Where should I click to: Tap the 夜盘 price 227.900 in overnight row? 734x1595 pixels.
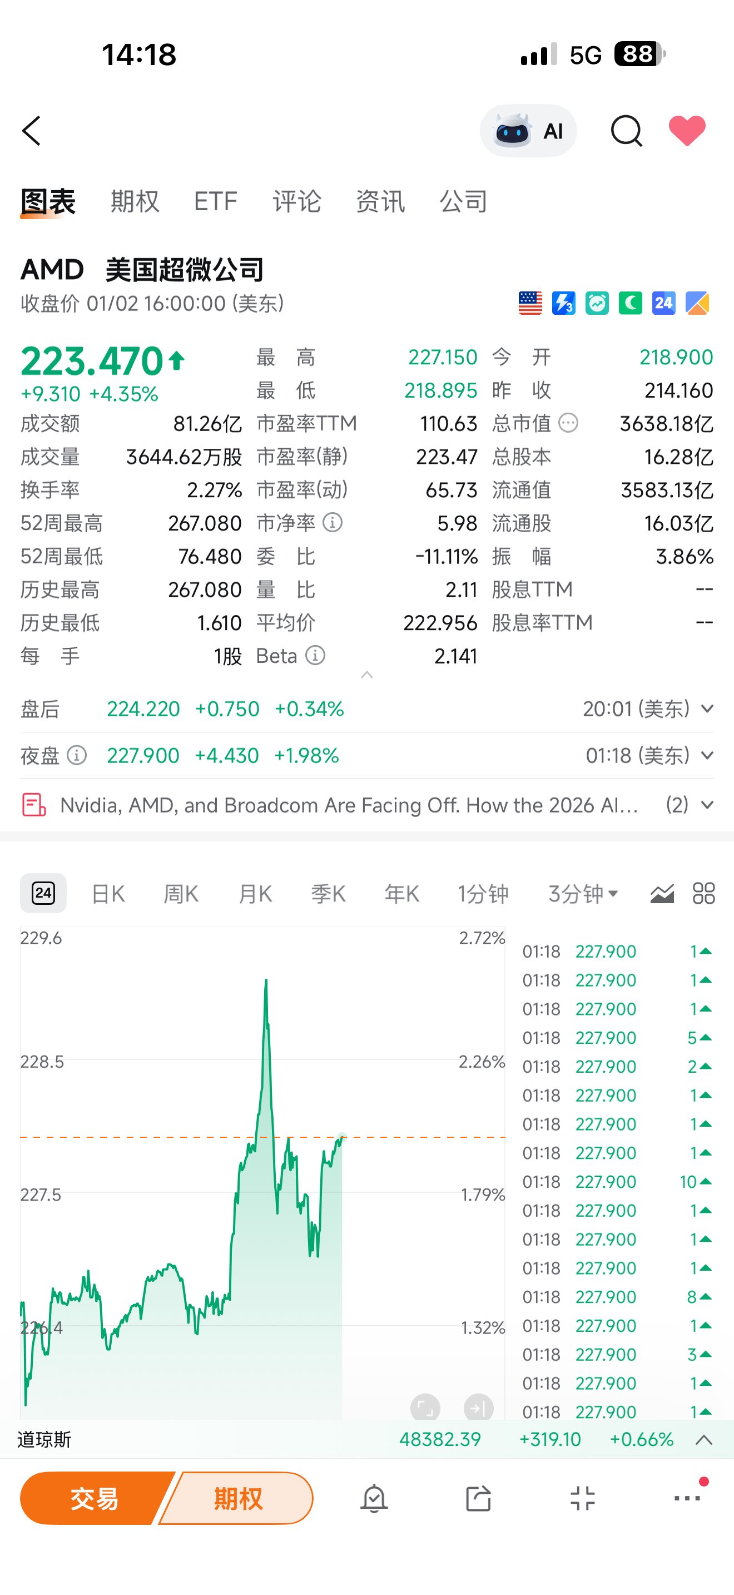(143, 755)
